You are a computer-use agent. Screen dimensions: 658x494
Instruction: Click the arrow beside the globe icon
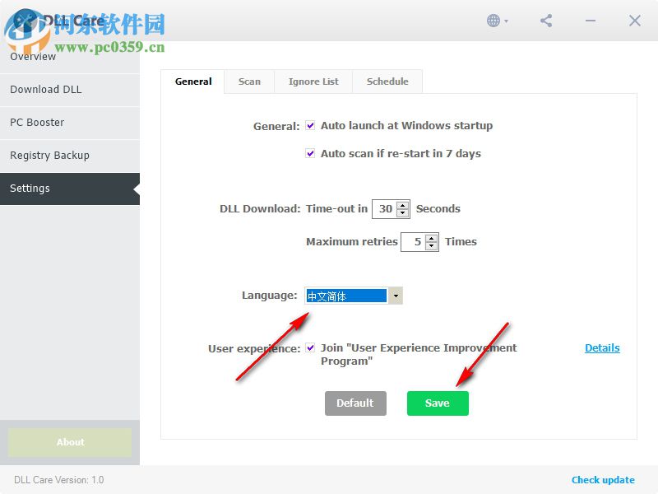506,21
